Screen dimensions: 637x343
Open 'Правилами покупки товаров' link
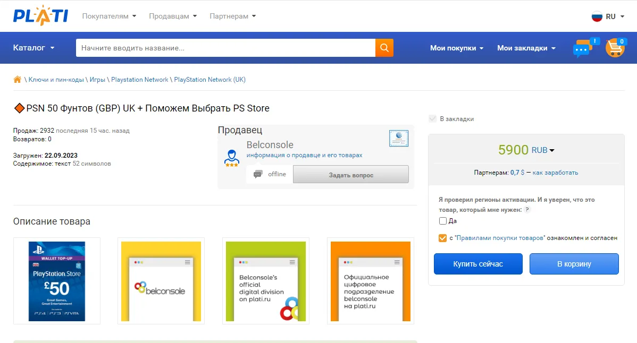click(499, 238)
